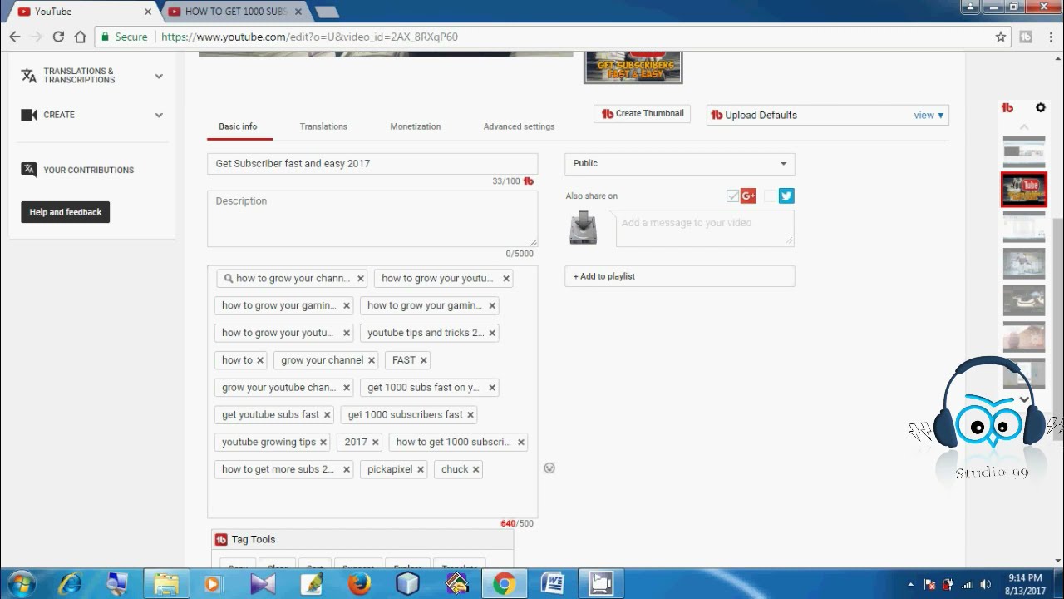Delete the 'how to' tag
This screenshot has width=1064, height=599.
(259, 360)
